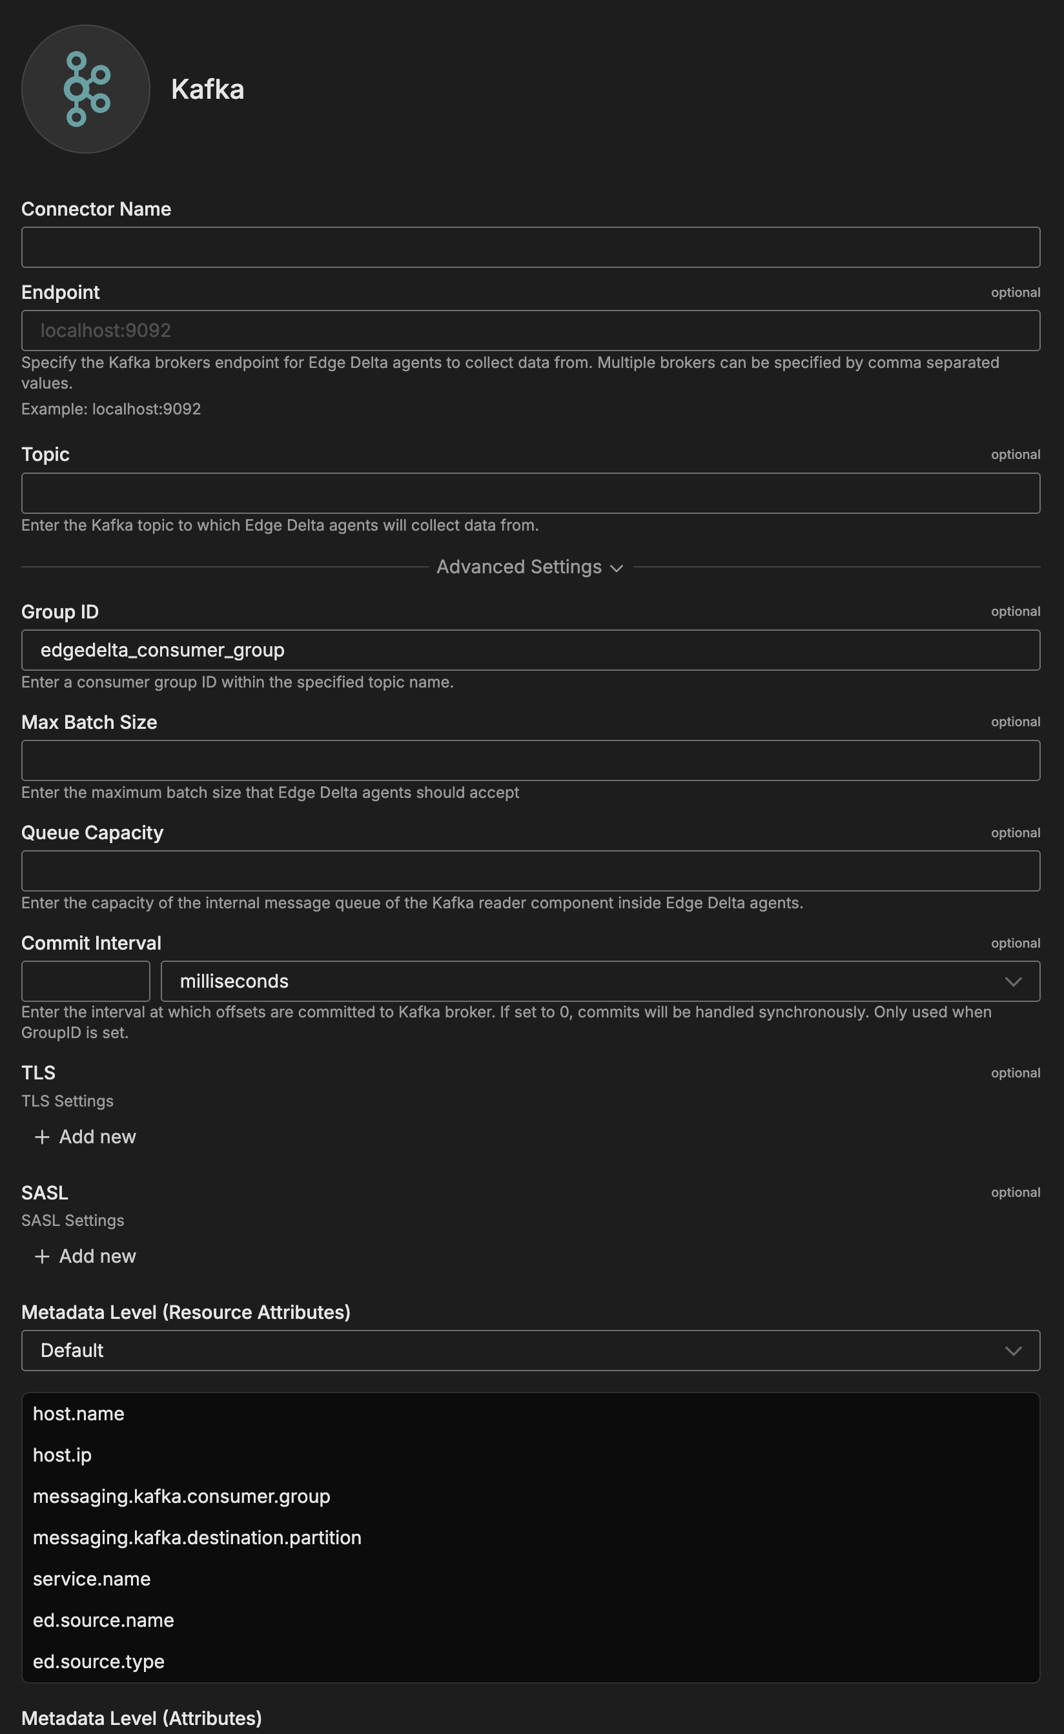Click into the Topic input field
The width and height of the screenshot is (1064, 1734).
[x=531, y=493]
